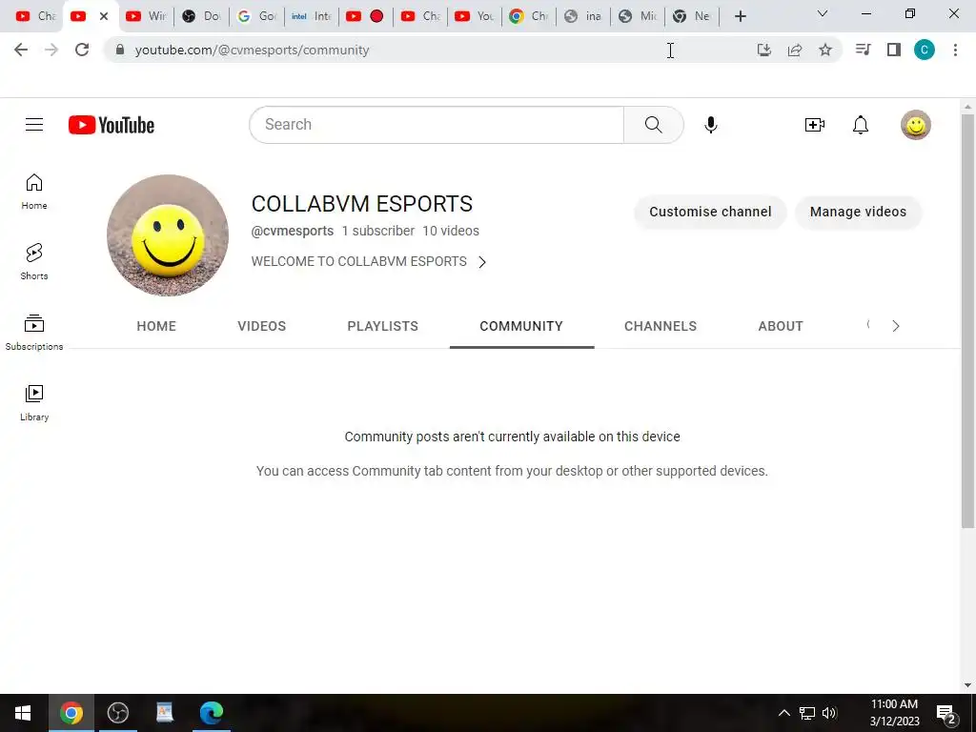
Task: Click the channel profile picture
Action: tap(168, 235)
